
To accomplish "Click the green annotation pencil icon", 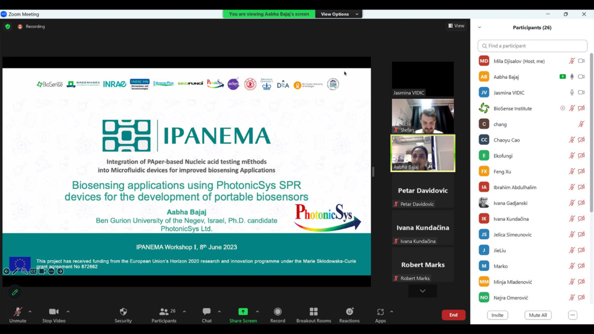I will [x=15, y=292].
